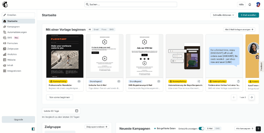Open Kampagnen in the sidebar
The image size is (264, 133).
[19, 27]
